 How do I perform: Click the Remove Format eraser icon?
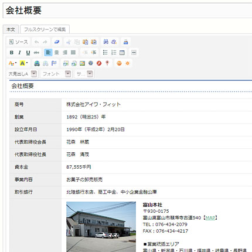click(x=57, y=42)
